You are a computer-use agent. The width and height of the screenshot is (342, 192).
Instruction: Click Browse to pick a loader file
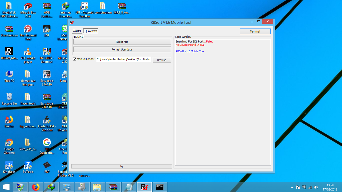pyautogui.click(x=161, y=60)
